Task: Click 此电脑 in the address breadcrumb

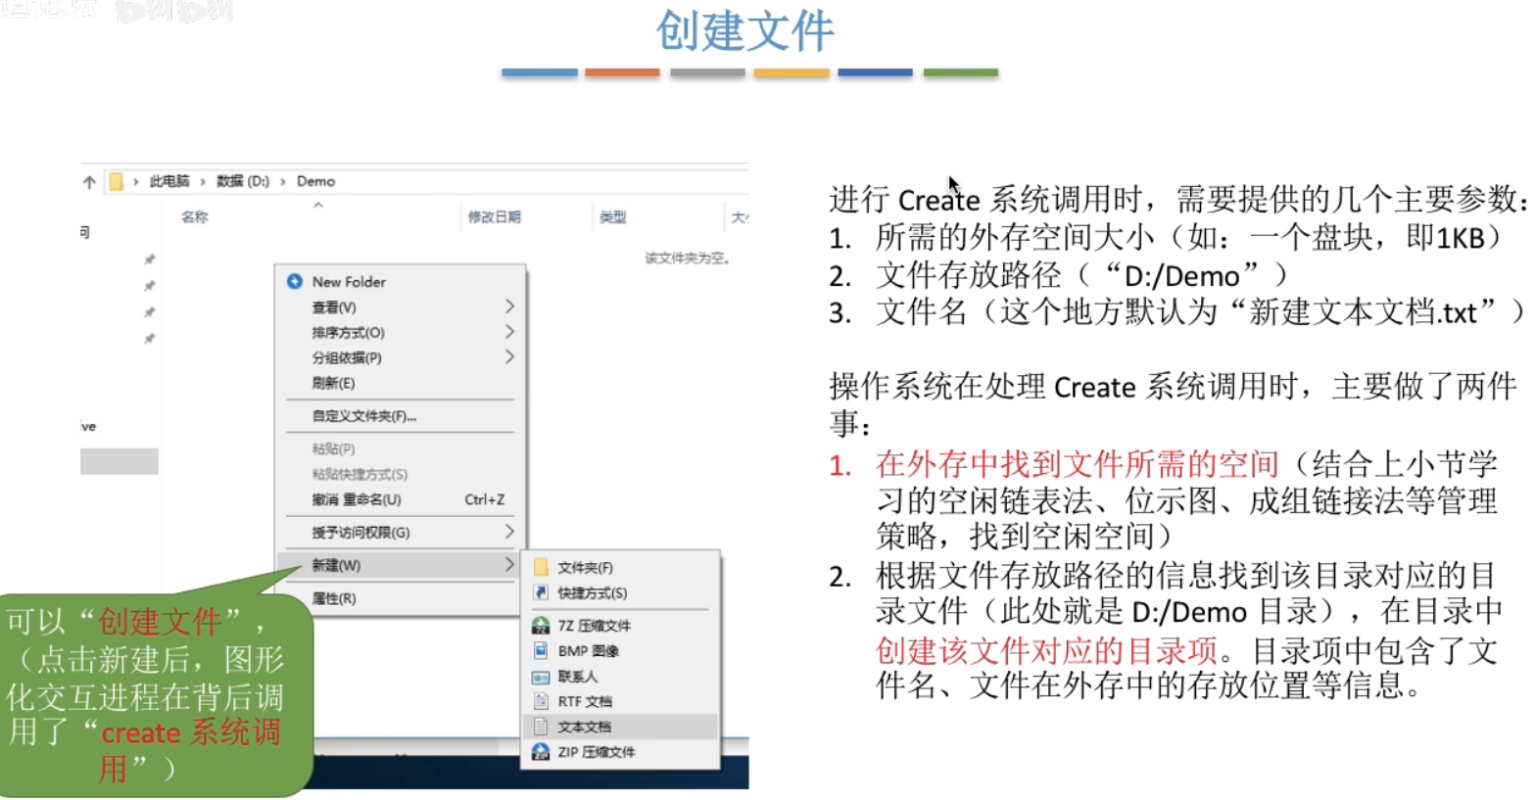Action: point(169,181)
